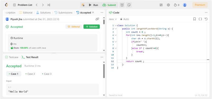Collapse code fold at line 2
The height and width of the screenshot is (99, 212).
coord(116,29)
